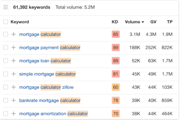Image resolution: width=180 pixels, height=120 pixels.
Task: Click the orange KD 60 difficulty badge
Action: pyautogui.click(x=116, y=87)
